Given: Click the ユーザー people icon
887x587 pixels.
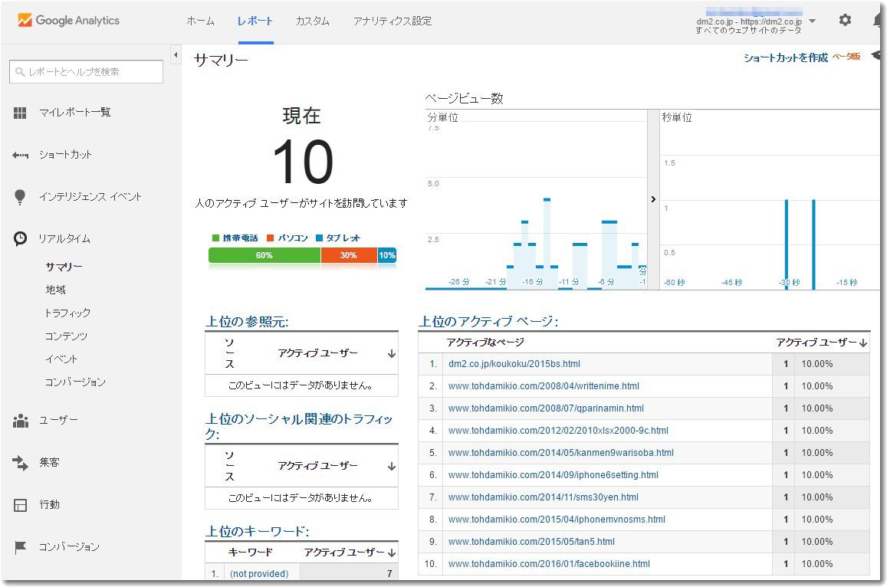Looking at the screenshot, I should click(x=21, y=421).
